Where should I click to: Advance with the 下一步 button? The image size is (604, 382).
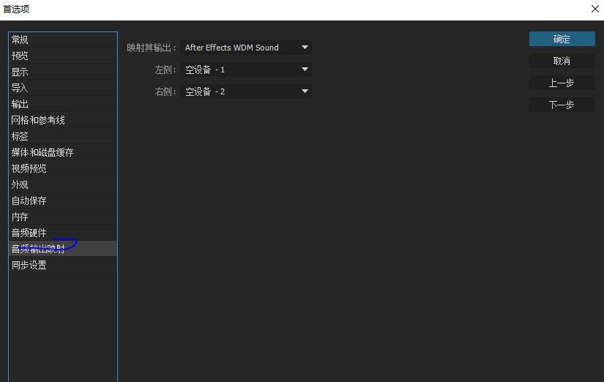562,105
